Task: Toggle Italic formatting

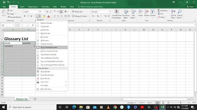Action: 28,16
